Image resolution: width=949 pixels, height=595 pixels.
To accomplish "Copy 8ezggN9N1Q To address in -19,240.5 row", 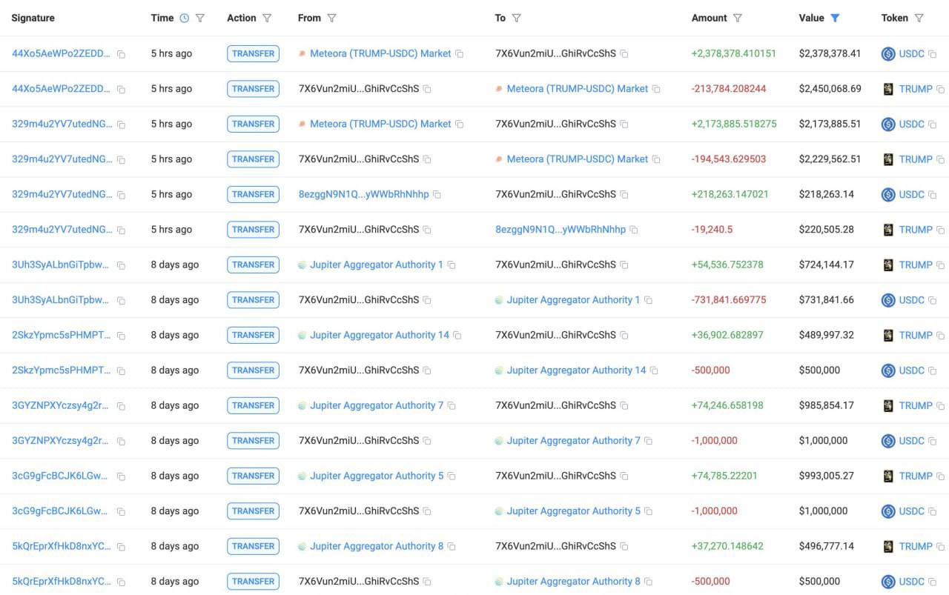I will click(633, 230).
